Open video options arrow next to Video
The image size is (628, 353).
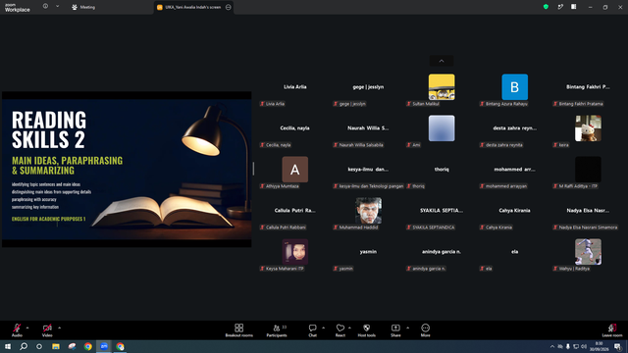pyautogui.click(x=59, y=328)
